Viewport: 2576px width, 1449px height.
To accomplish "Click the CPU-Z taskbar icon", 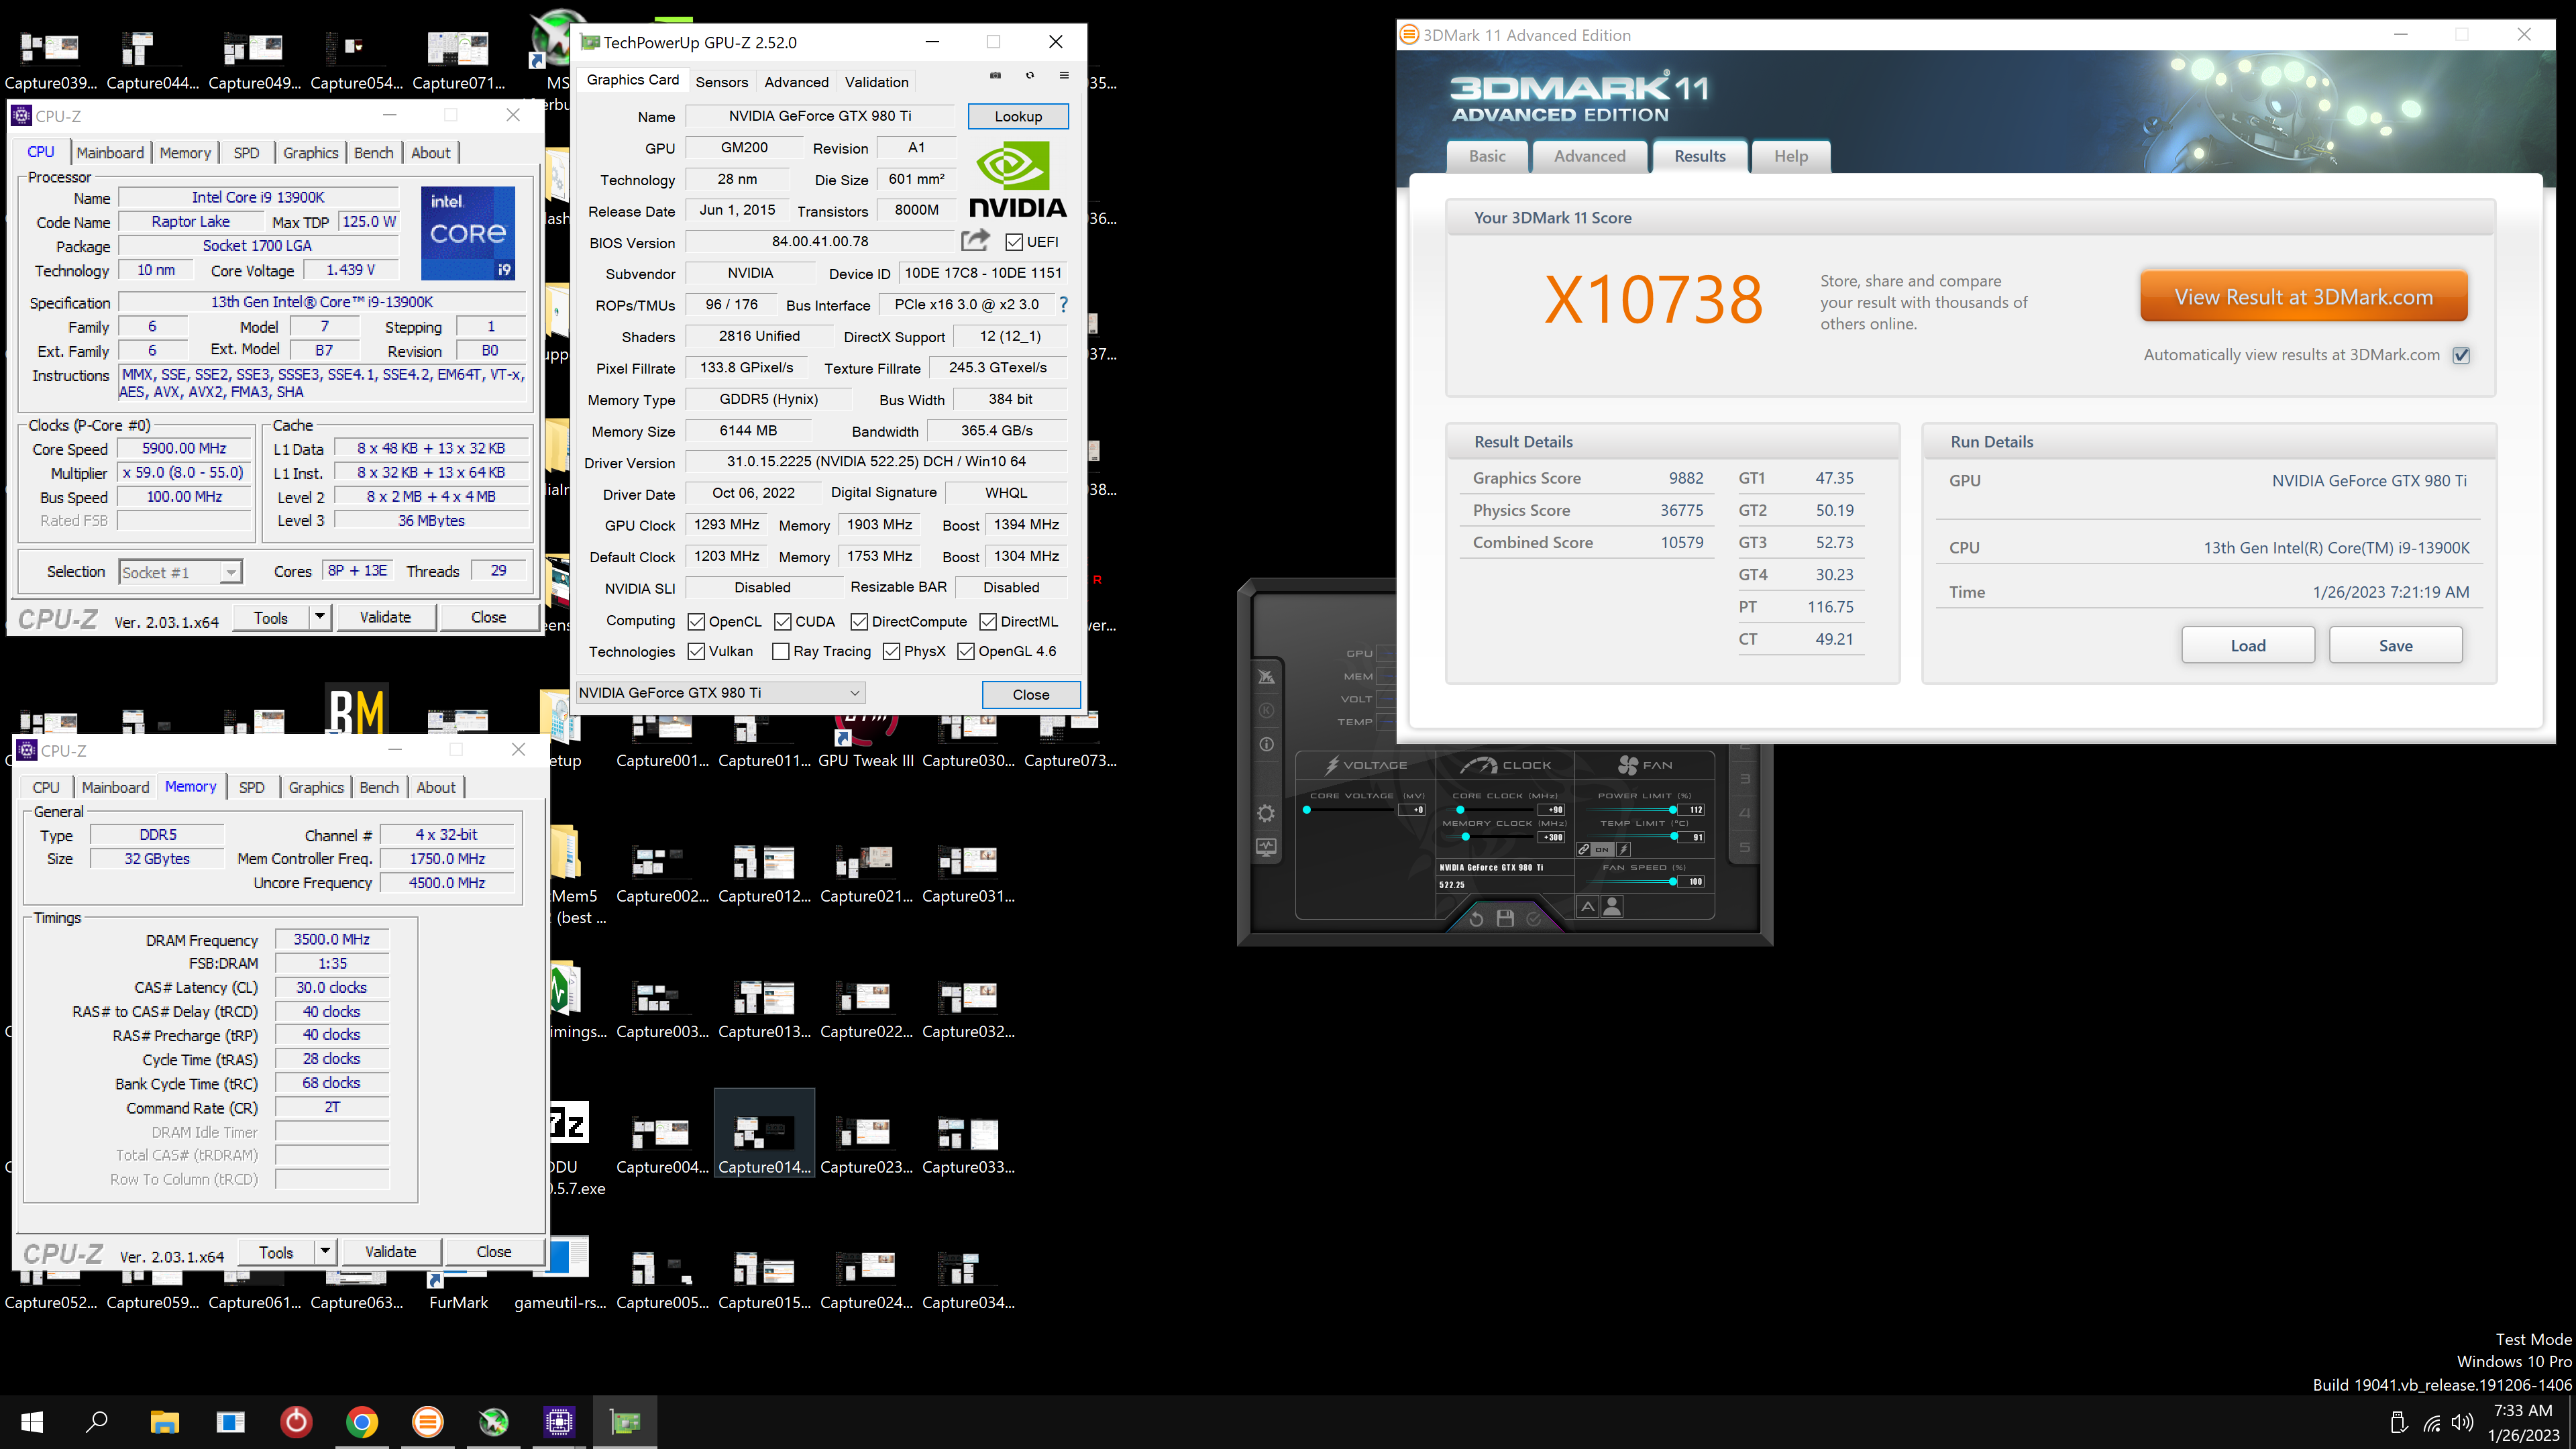I will click(x=559, y=1422).
